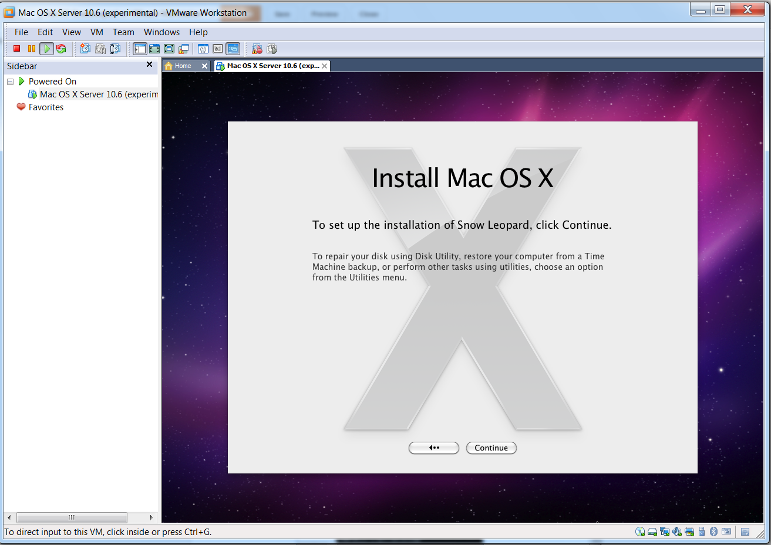Click the sidebar scrollbar right arrow
The height and width of the screenshot is (545, 771).
click(x=151, y=517)
